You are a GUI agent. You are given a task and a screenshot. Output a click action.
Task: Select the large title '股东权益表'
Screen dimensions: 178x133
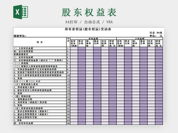tap(89, 12)
